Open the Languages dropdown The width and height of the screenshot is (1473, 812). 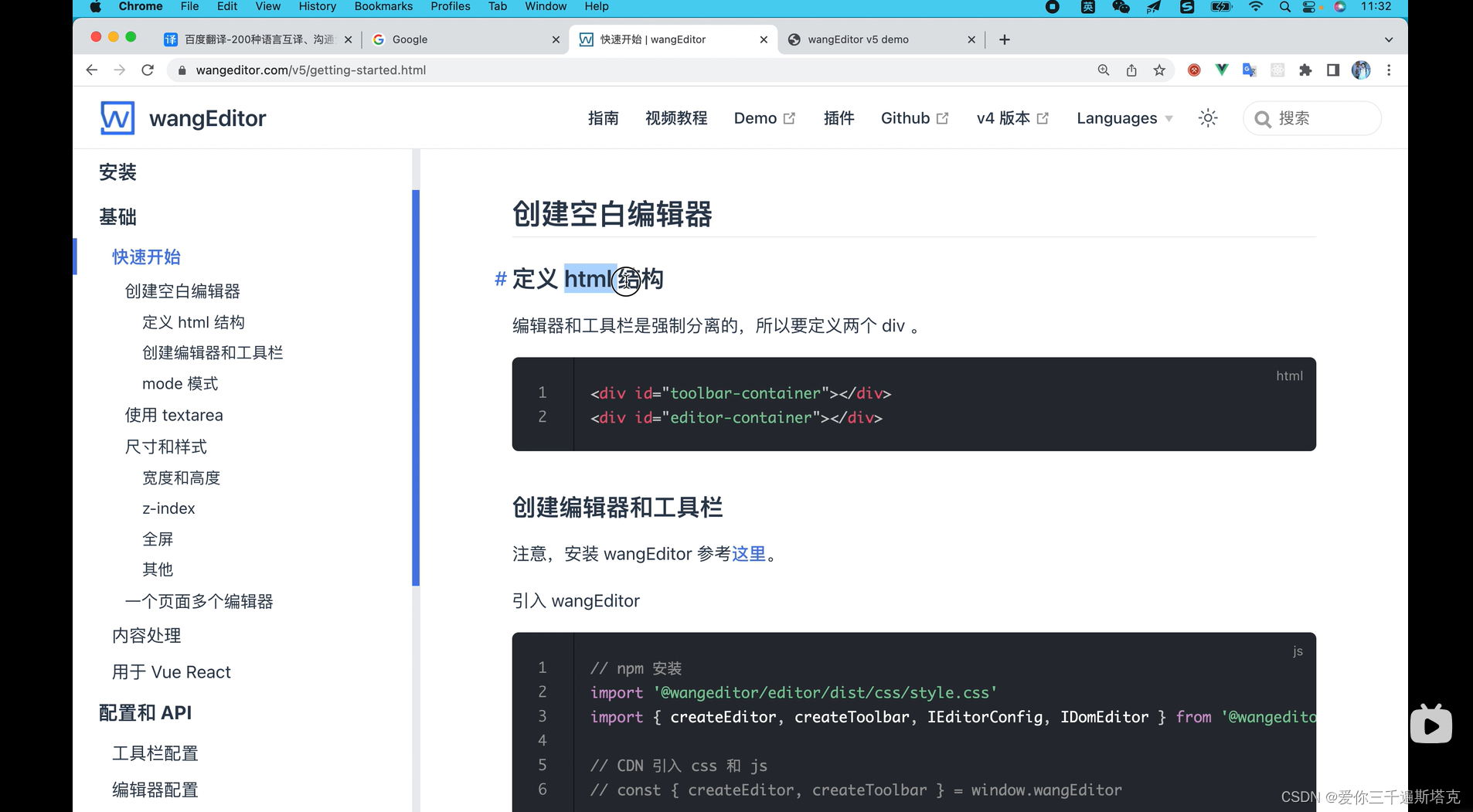(x=1123, y=117)
